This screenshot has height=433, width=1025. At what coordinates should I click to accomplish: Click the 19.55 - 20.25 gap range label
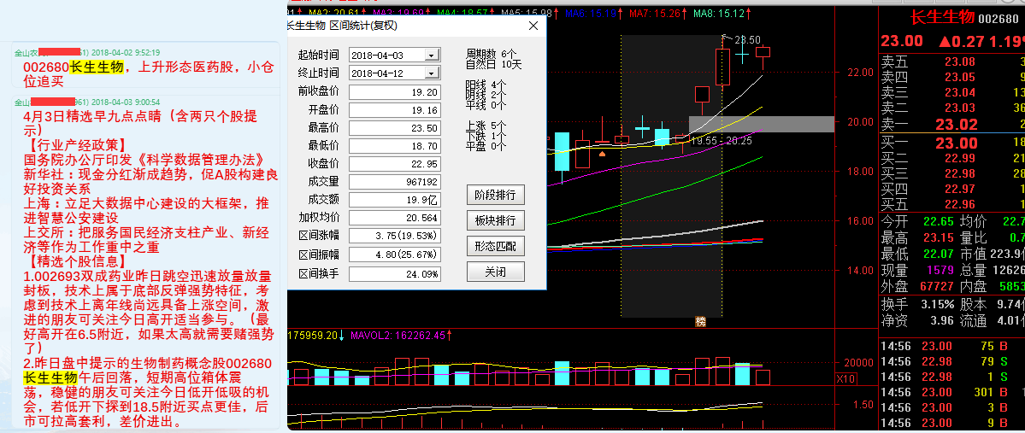pyautogui.click(x=722, y=140)
